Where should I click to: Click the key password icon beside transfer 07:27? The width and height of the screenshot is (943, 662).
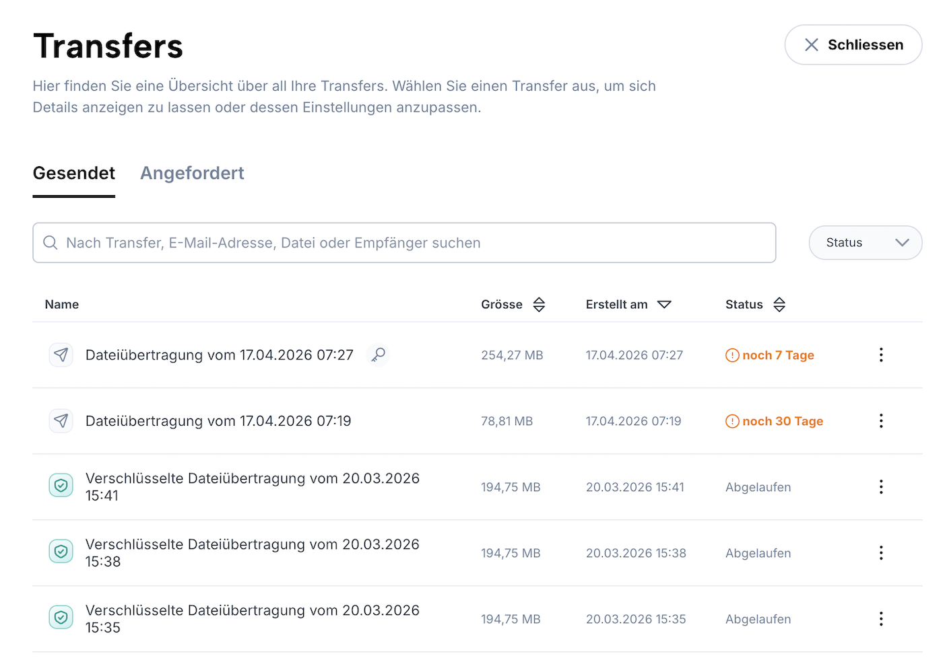tap(379, 354)
